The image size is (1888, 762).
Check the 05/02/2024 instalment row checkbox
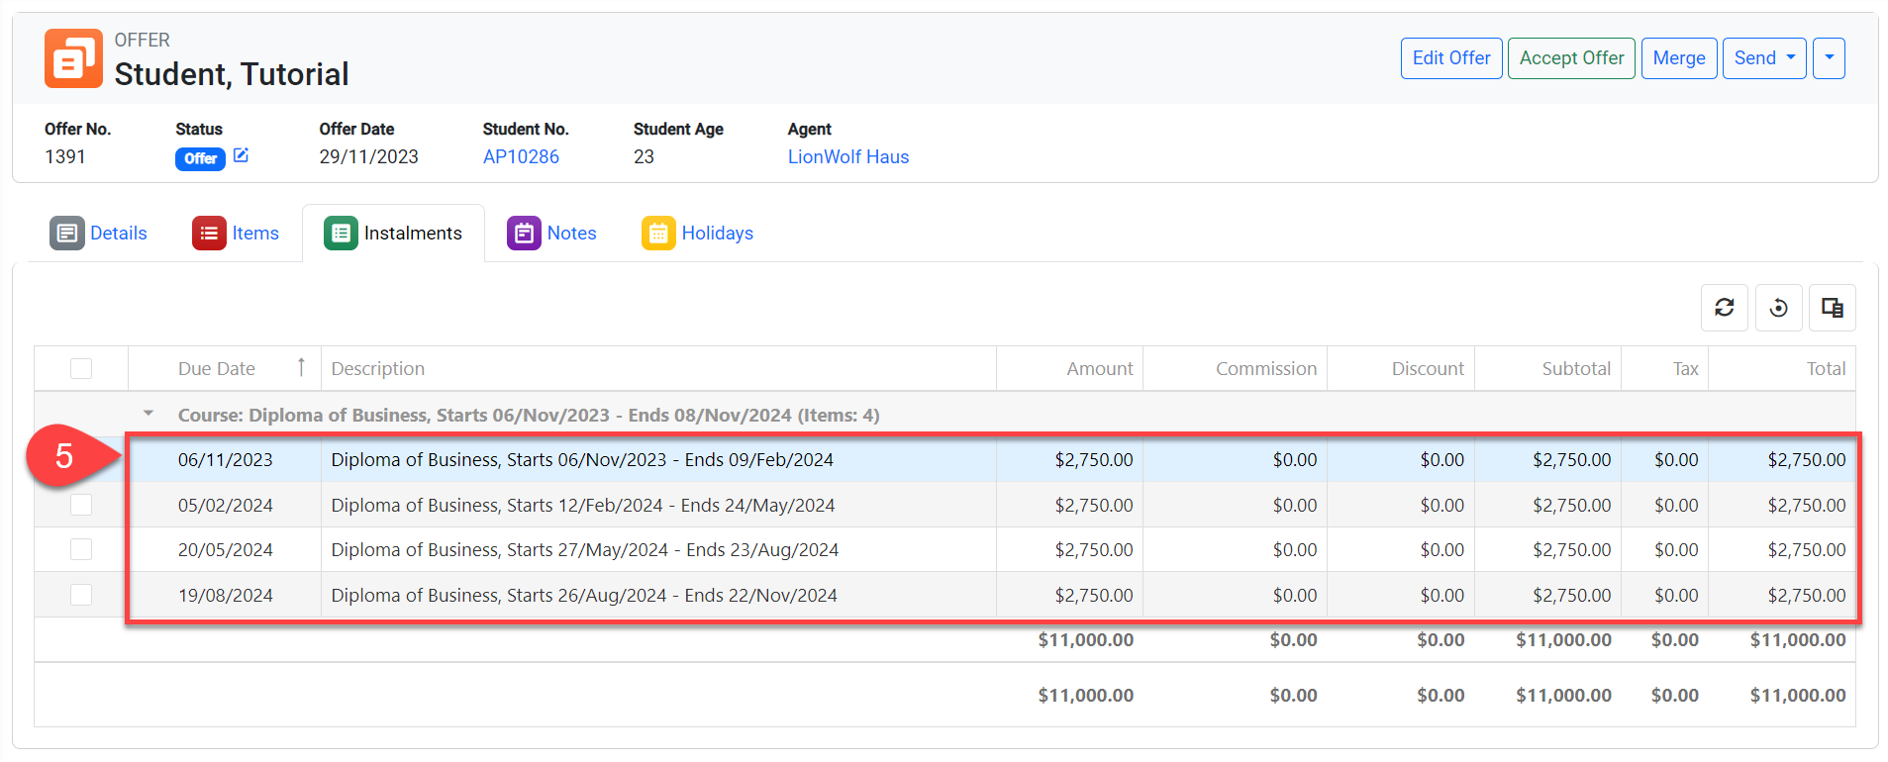tap(81, 505)
